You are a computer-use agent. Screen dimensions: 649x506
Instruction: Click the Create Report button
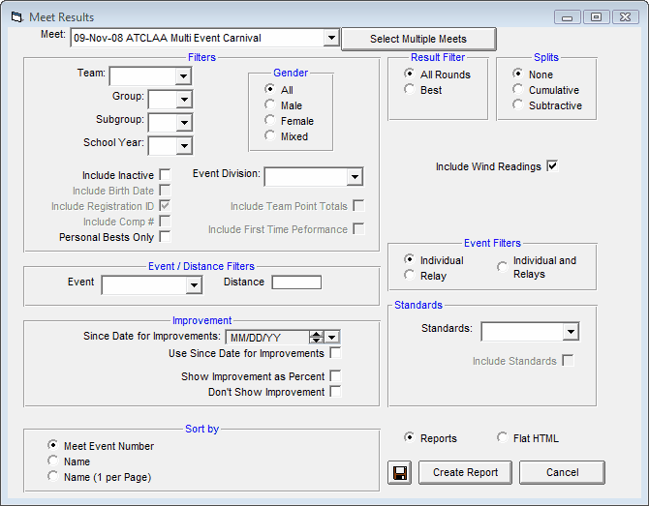tap(465, 472)
